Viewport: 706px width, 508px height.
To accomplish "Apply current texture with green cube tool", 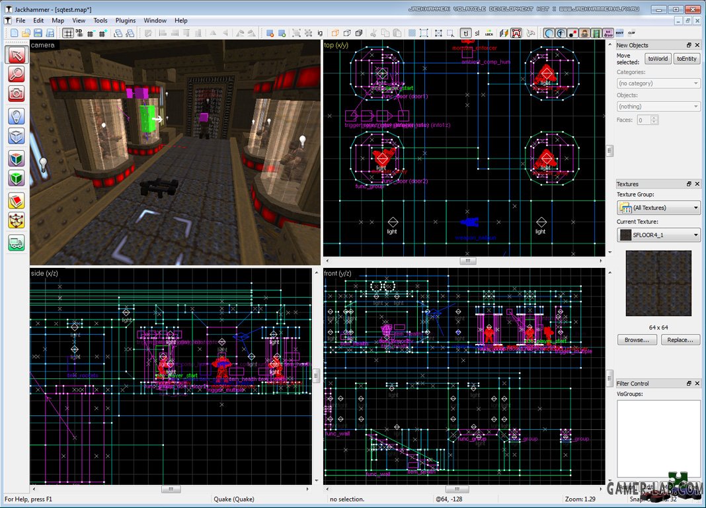I will point(17,178).
